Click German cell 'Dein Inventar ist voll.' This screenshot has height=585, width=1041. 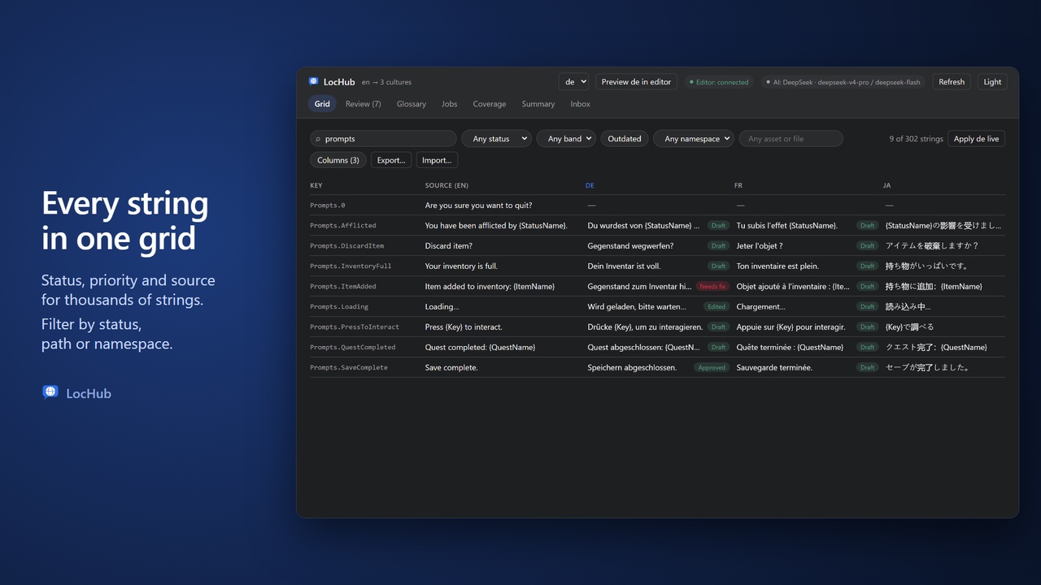click(x=624, y=266)
